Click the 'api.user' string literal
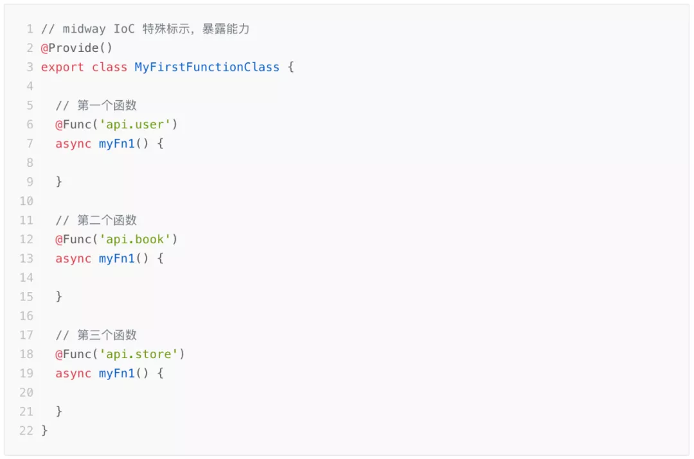The image size is (694, 459). tap(134, 125)
